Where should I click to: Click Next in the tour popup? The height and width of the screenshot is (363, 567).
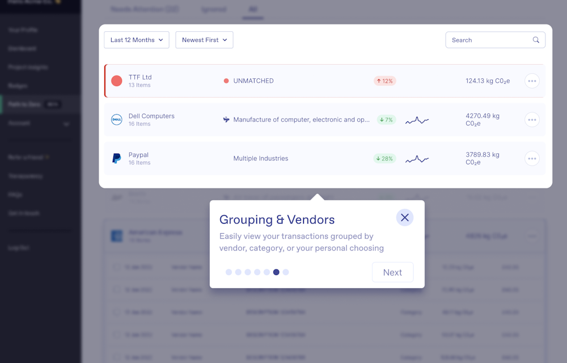[x=392, y=272]
